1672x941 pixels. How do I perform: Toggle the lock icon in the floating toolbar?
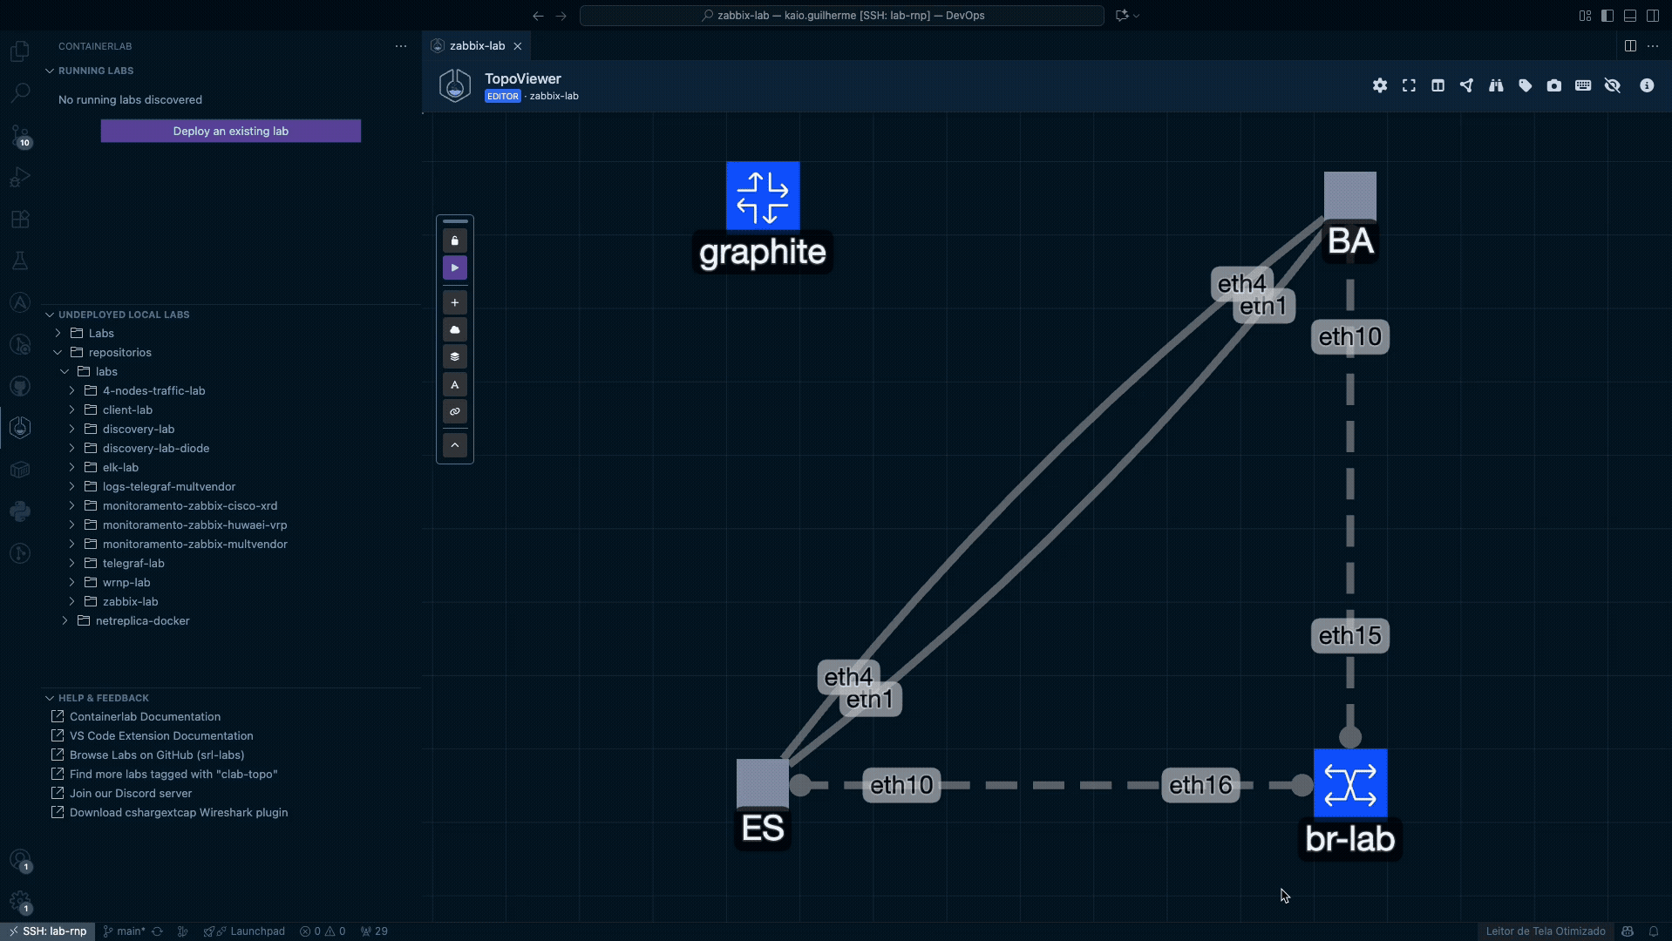tap(454, 240)
